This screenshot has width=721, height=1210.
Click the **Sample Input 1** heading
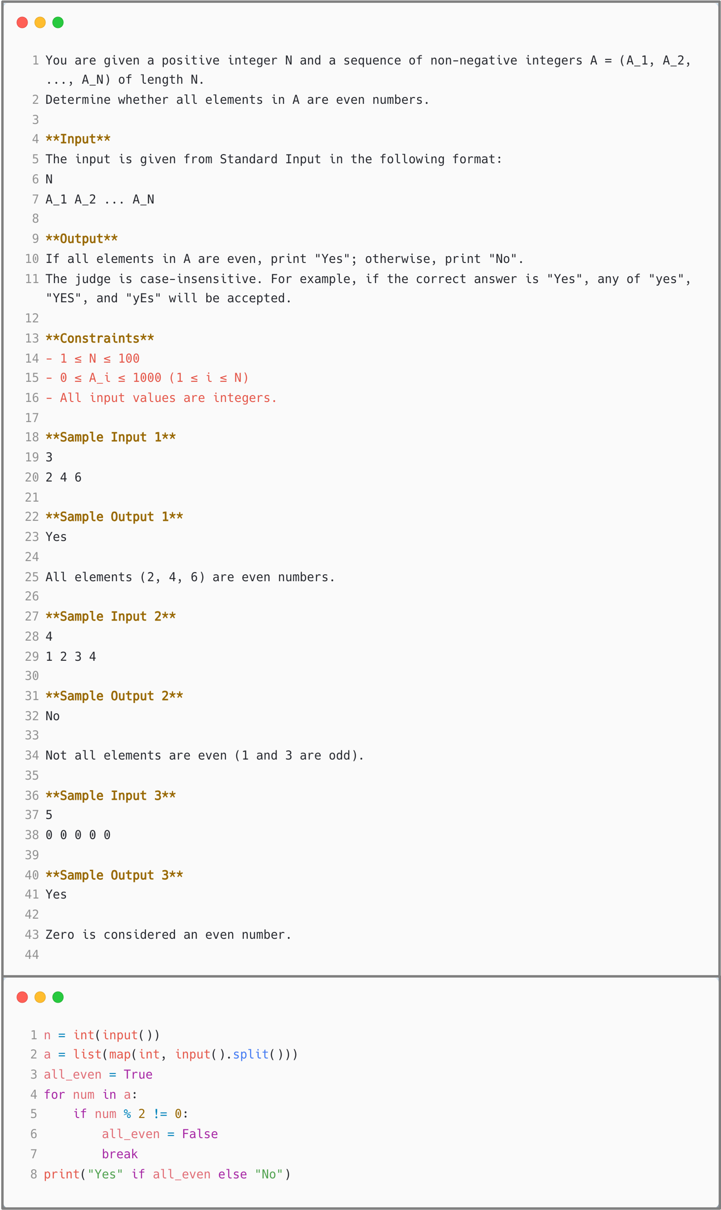110,437
